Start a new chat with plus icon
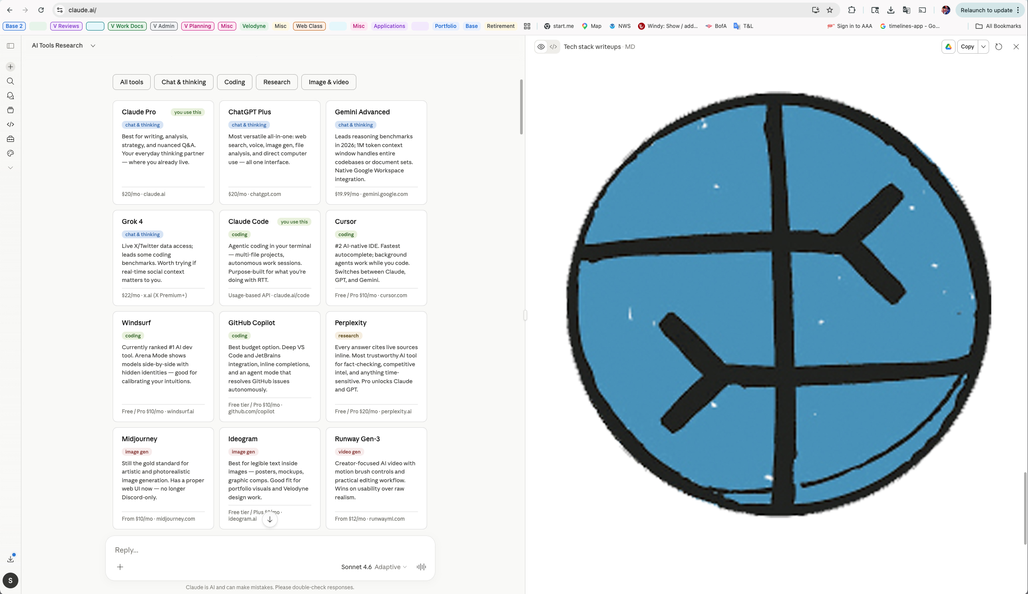 click(x=10, y=67)
